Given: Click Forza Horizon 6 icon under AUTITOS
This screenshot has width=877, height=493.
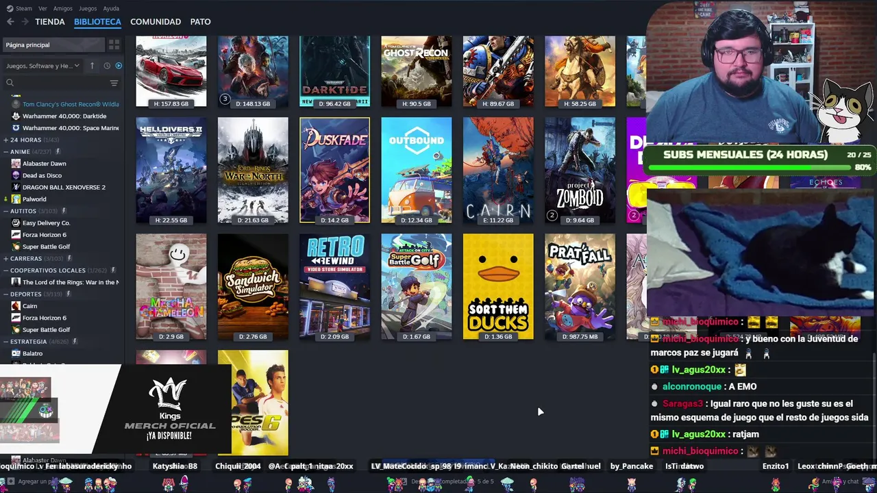Looking at the screenshot, I should click(16, 235).
